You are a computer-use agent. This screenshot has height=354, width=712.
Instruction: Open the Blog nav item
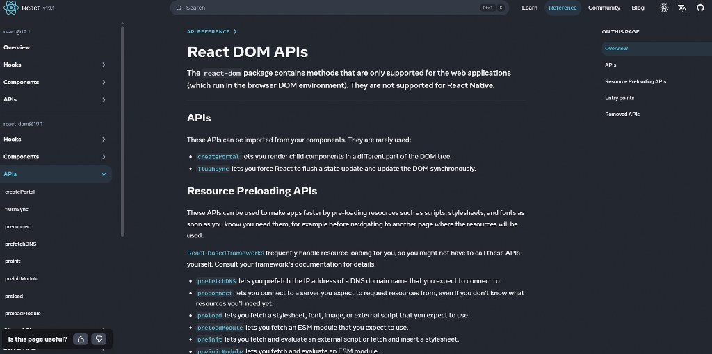(638, 8)
